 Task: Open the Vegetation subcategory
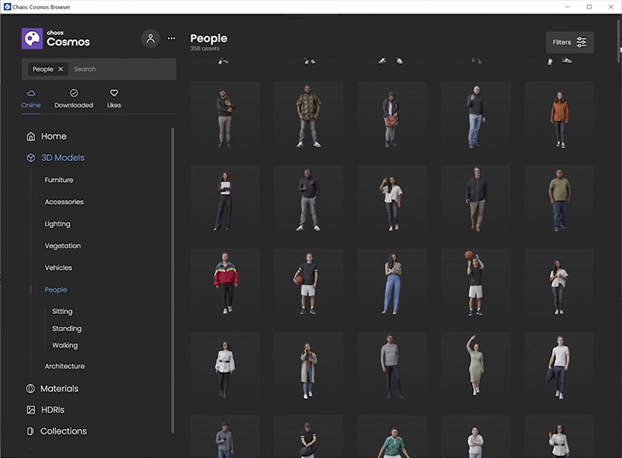63,245
